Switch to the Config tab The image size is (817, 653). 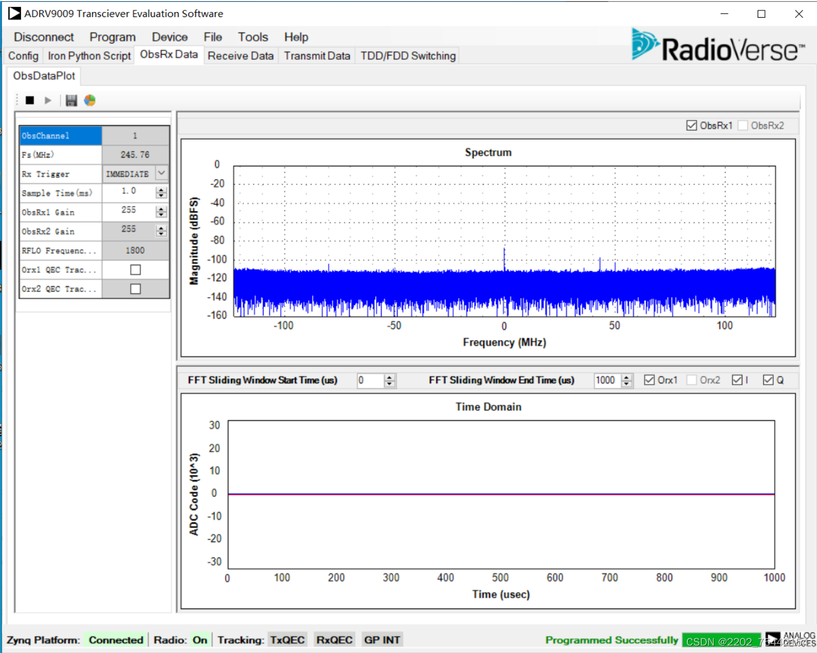(23, 56)
